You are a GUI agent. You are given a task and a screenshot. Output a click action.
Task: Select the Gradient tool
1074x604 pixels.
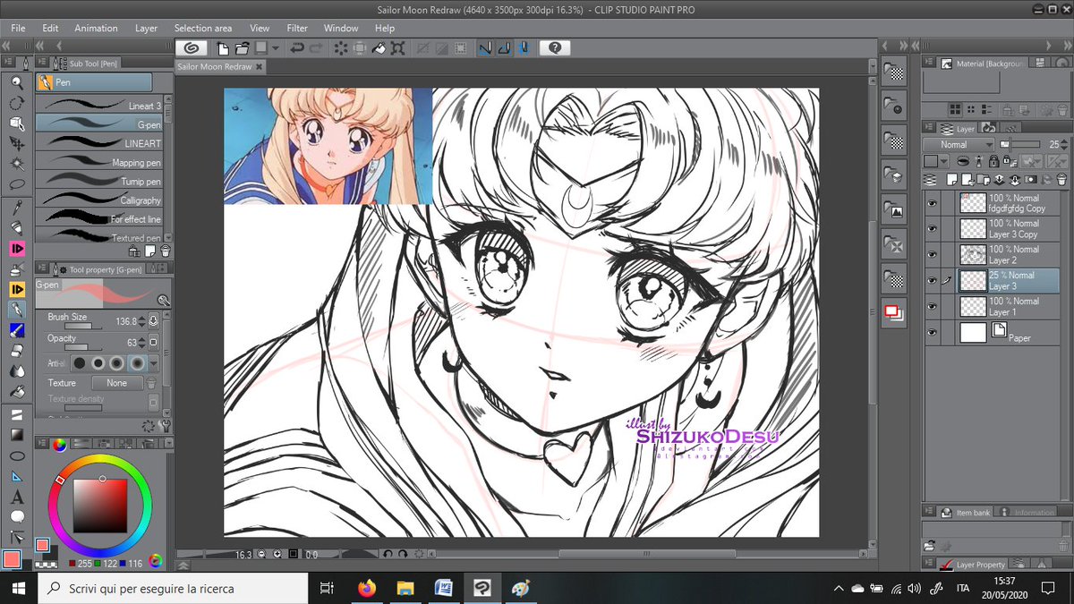tap(16, 435)
